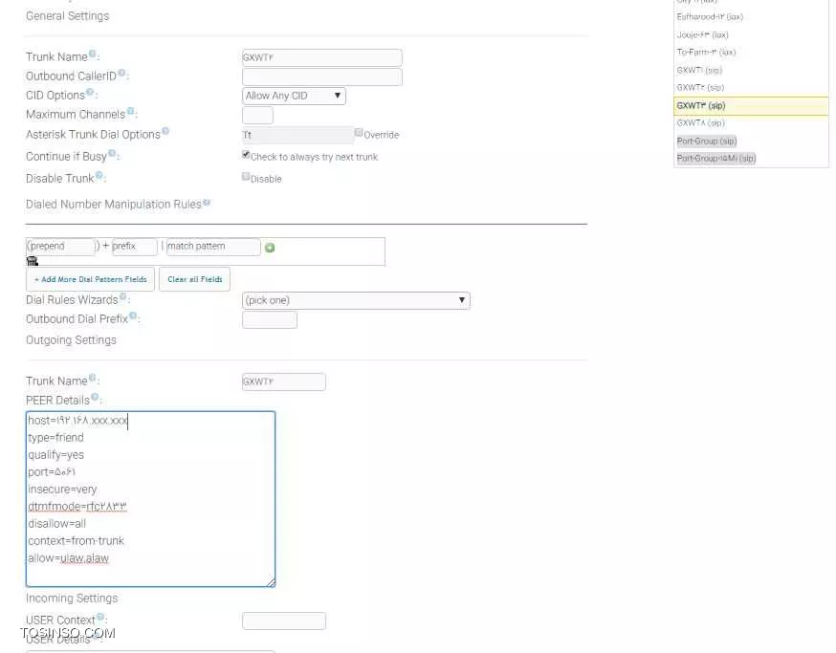Image resolution: width=836 pixels, height=653 pixels.
Task: Open the Dial Rules Wizards (pick one) dropdown
Action: point(356,300)
